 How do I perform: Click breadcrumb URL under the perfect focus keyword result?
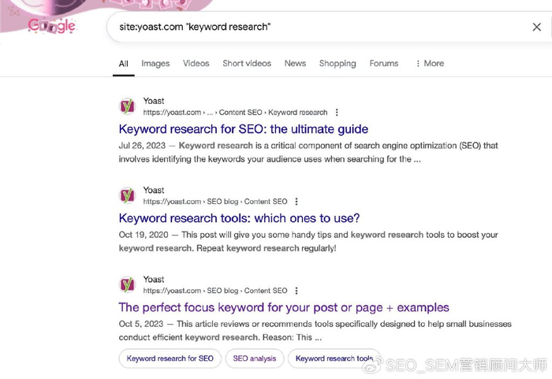[x=215, y=291]
